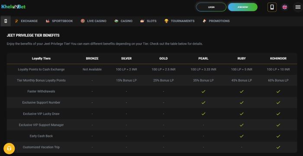
Task: Click Customized Vacation Trip checkmark under Kohinoor
Action: click(278, 147)
